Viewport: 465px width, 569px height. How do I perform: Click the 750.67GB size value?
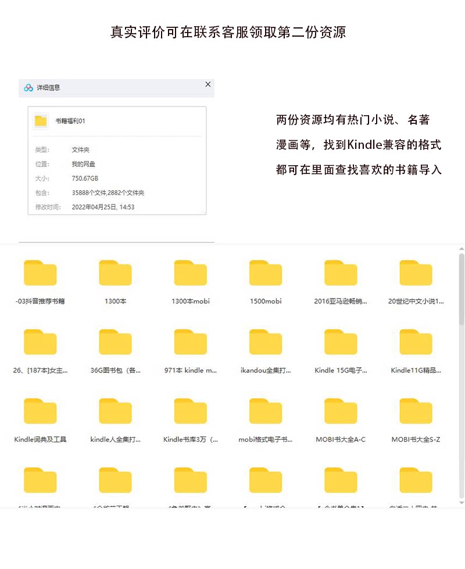click(85, 178)
